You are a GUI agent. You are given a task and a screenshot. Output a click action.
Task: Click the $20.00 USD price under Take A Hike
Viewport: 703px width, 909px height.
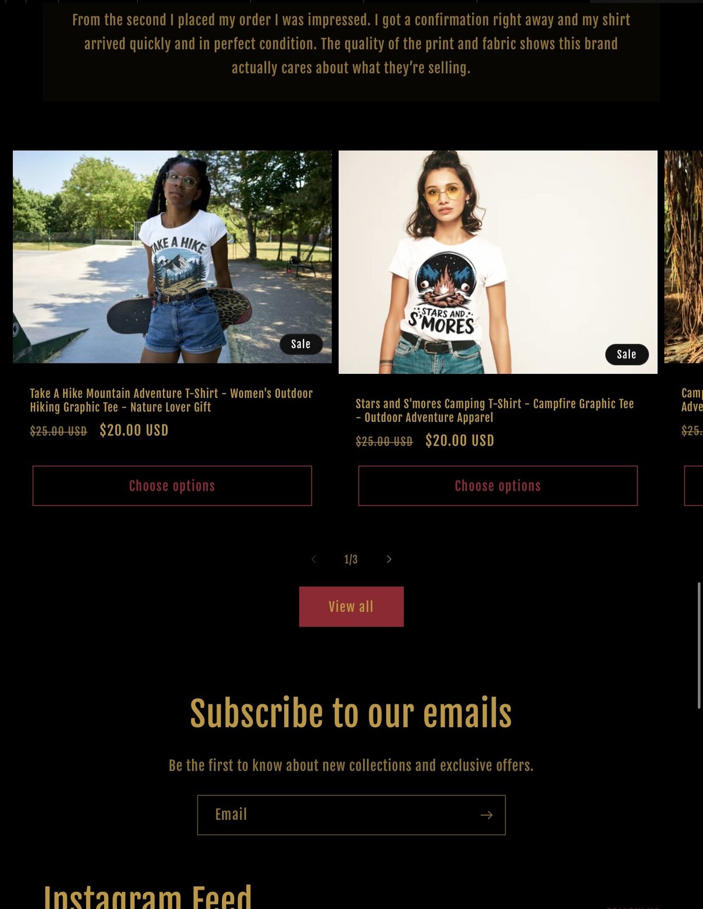pyautogui.click(x=134, y=430)
